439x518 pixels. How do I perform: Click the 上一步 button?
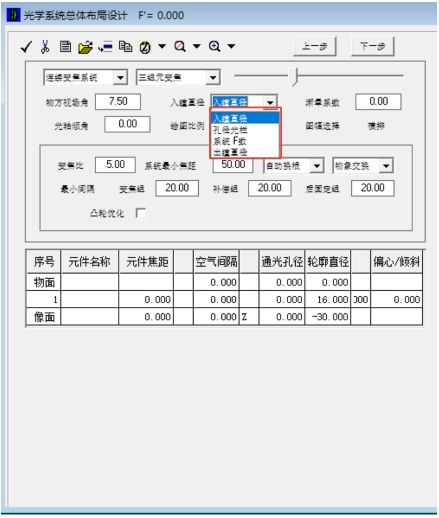[315, 47]
